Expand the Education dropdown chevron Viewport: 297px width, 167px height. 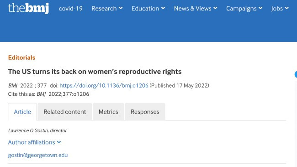click(x=163, y=8)
